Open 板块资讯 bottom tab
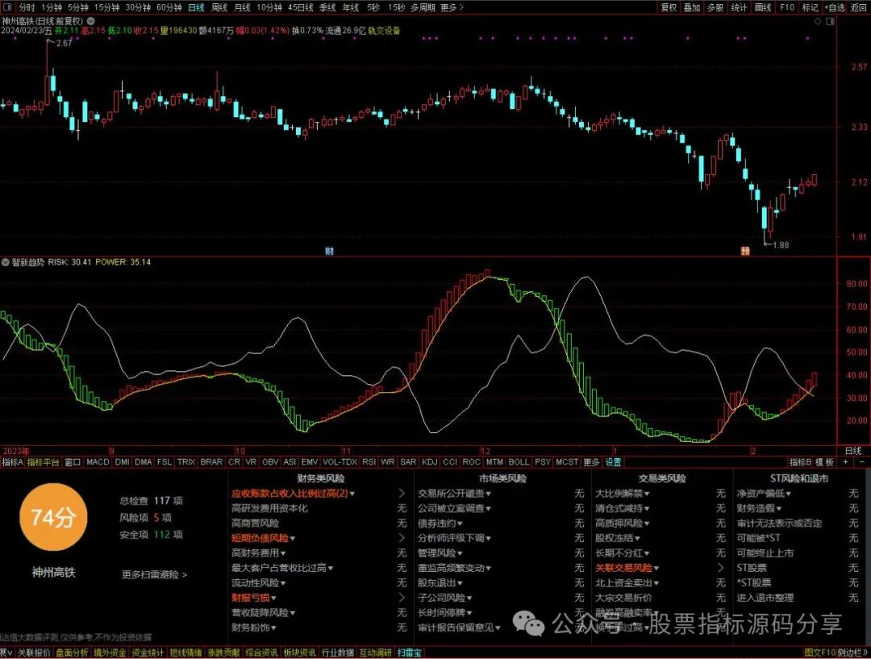 point(299,653)
